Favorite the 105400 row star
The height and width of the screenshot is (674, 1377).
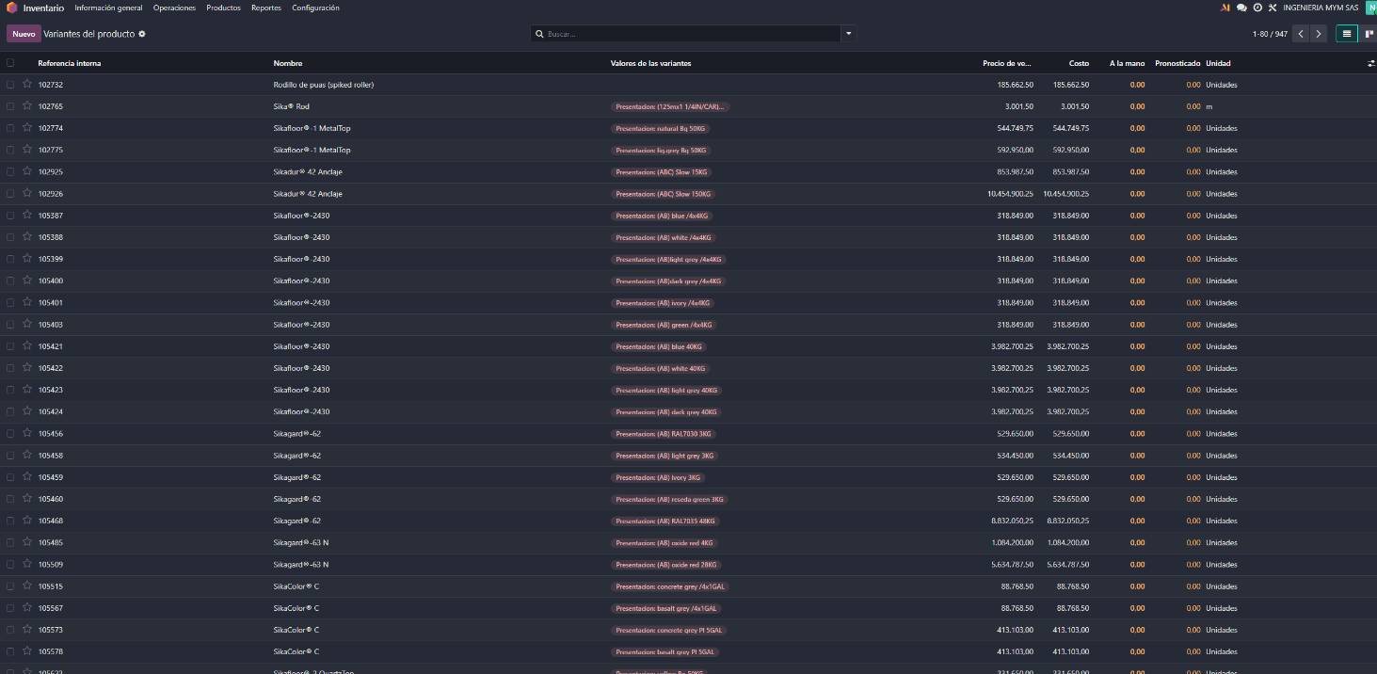(x=27, y=281)
